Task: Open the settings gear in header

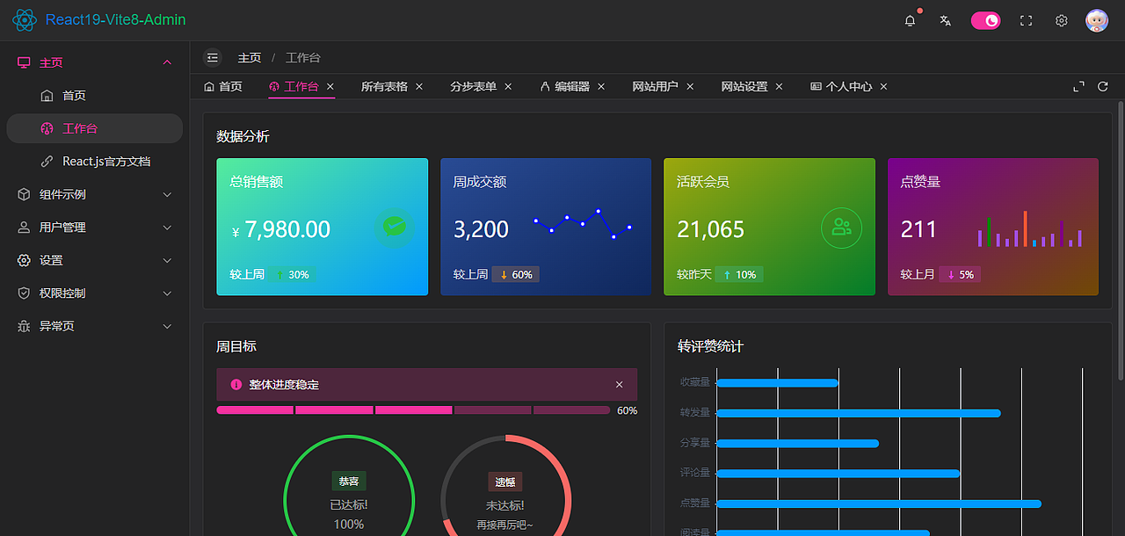Action: click(x=1061, y=20)
